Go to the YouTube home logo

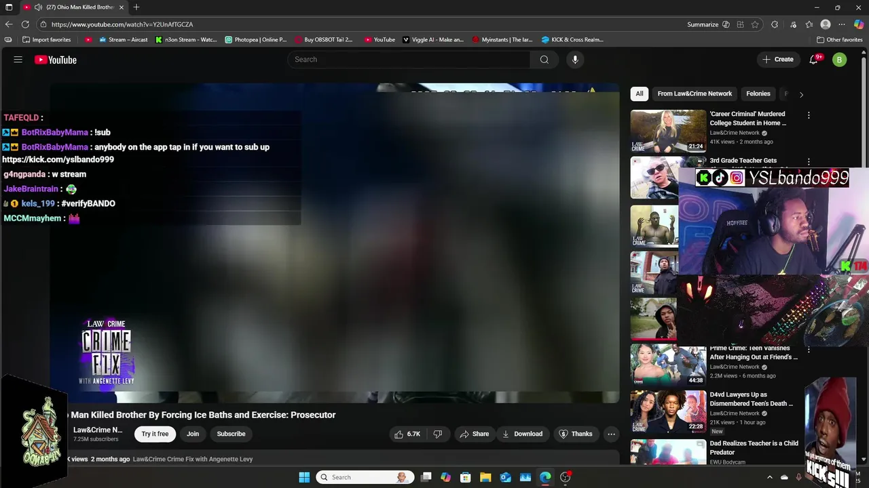(56, 60)
